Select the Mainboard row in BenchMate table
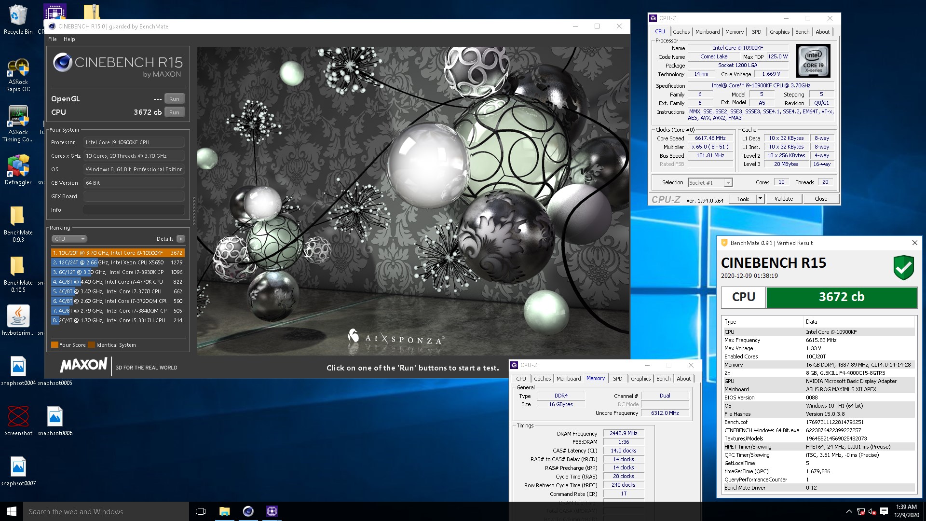Image resolution: width=926 pixels, height=521 pixels. pos(818,389)
